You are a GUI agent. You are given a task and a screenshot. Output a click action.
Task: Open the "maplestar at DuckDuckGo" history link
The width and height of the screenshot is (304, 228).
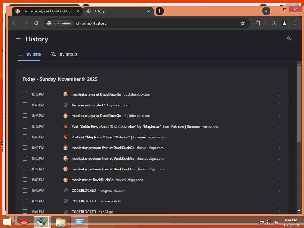93,180
